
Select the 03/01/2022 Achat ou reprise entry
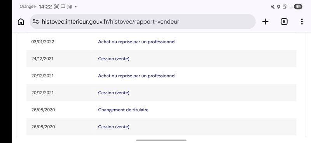(x=161, y=42)
